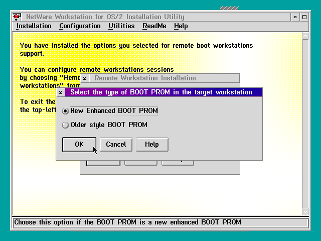
Task: Click the scroll up arrow of main window
Action: coord(305,36)
